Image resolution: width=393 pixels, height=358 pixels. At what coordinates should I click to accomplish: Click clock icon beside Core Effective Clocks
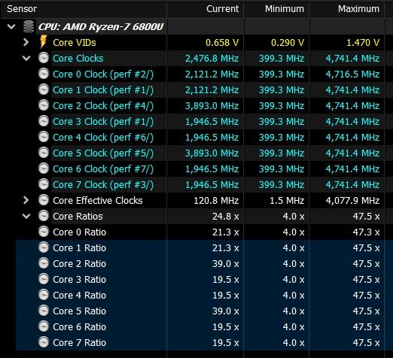[44, 200]
